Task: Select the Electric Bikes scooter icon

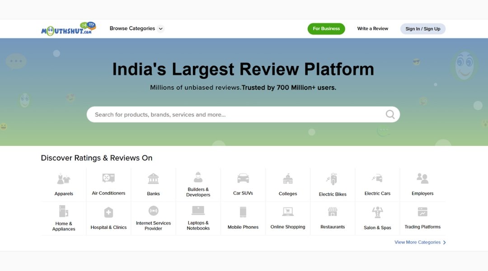Action: (333, 179)
